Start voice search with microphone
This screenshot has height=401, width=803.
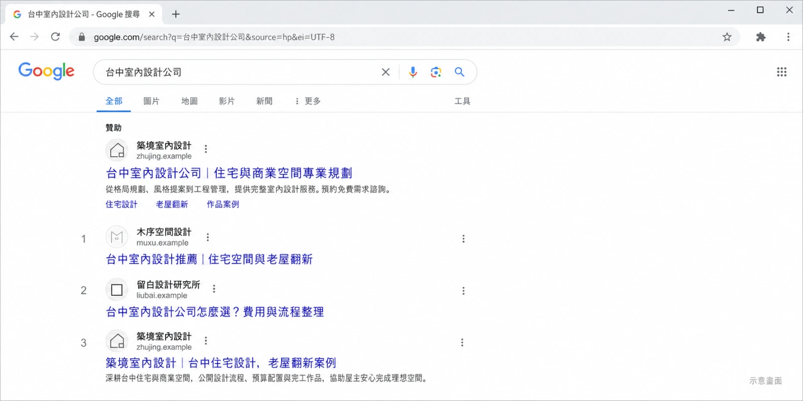tap(413, 72)
